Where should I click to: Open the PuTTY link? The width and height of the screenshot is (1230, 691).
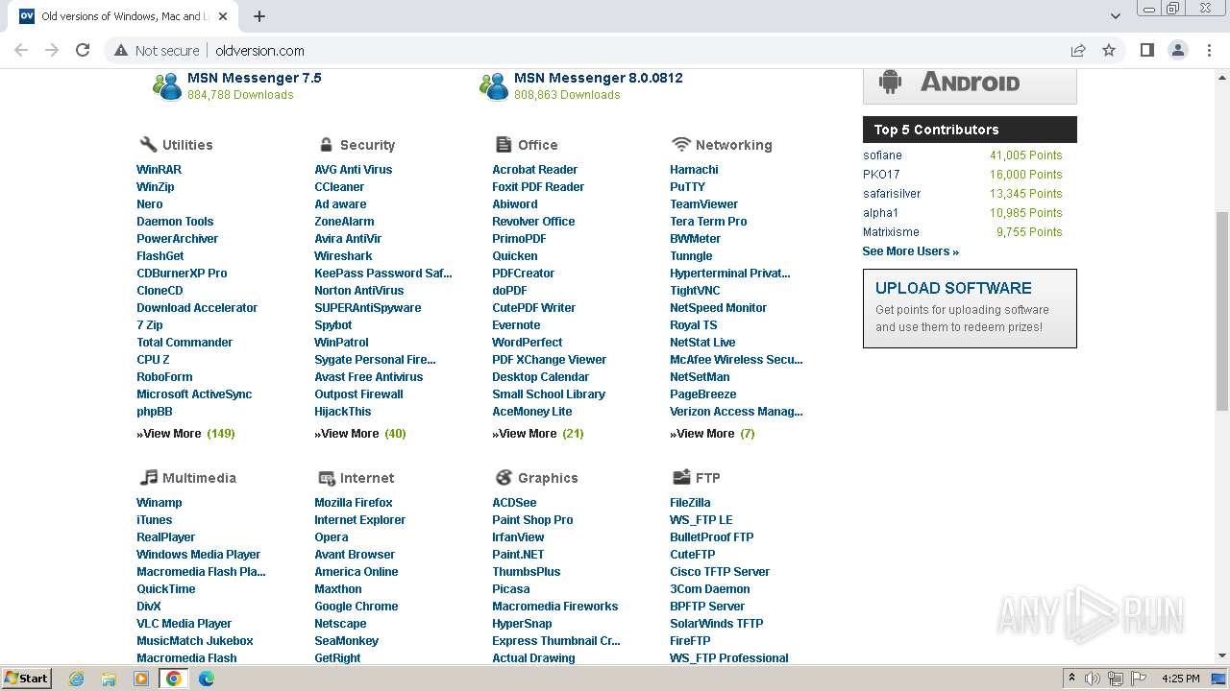[688, 187]
